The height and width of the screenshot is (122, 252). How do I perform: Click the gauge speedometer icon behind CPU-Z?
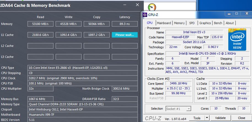tap(152, 7)
